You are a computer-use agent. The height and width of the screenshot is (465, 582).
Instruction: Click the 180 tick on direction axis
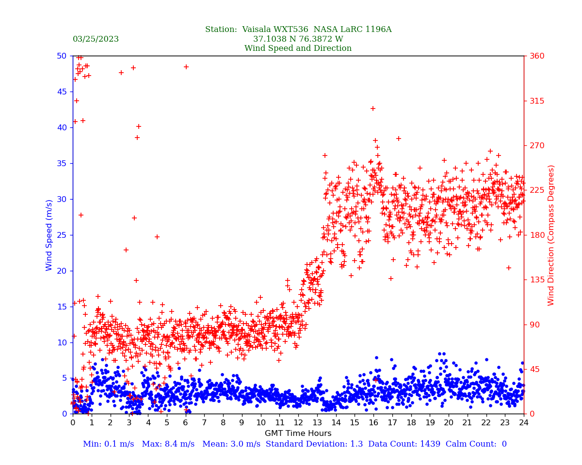(x=536, y=235)
